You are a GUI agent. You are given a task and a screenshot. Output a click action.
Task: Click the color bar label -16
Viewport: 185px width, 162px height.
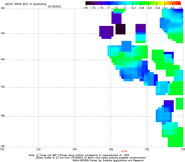point(85,8)
